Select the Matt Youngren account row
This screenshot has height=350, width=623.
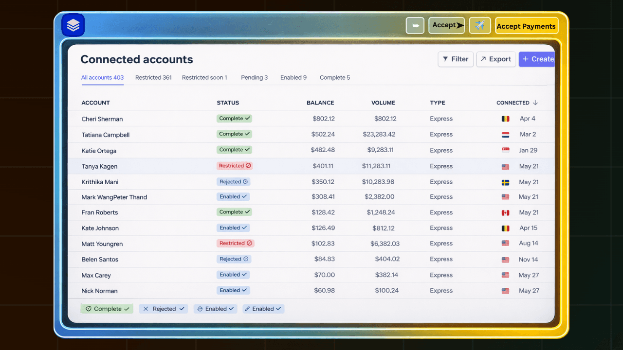tap(102, 244)
